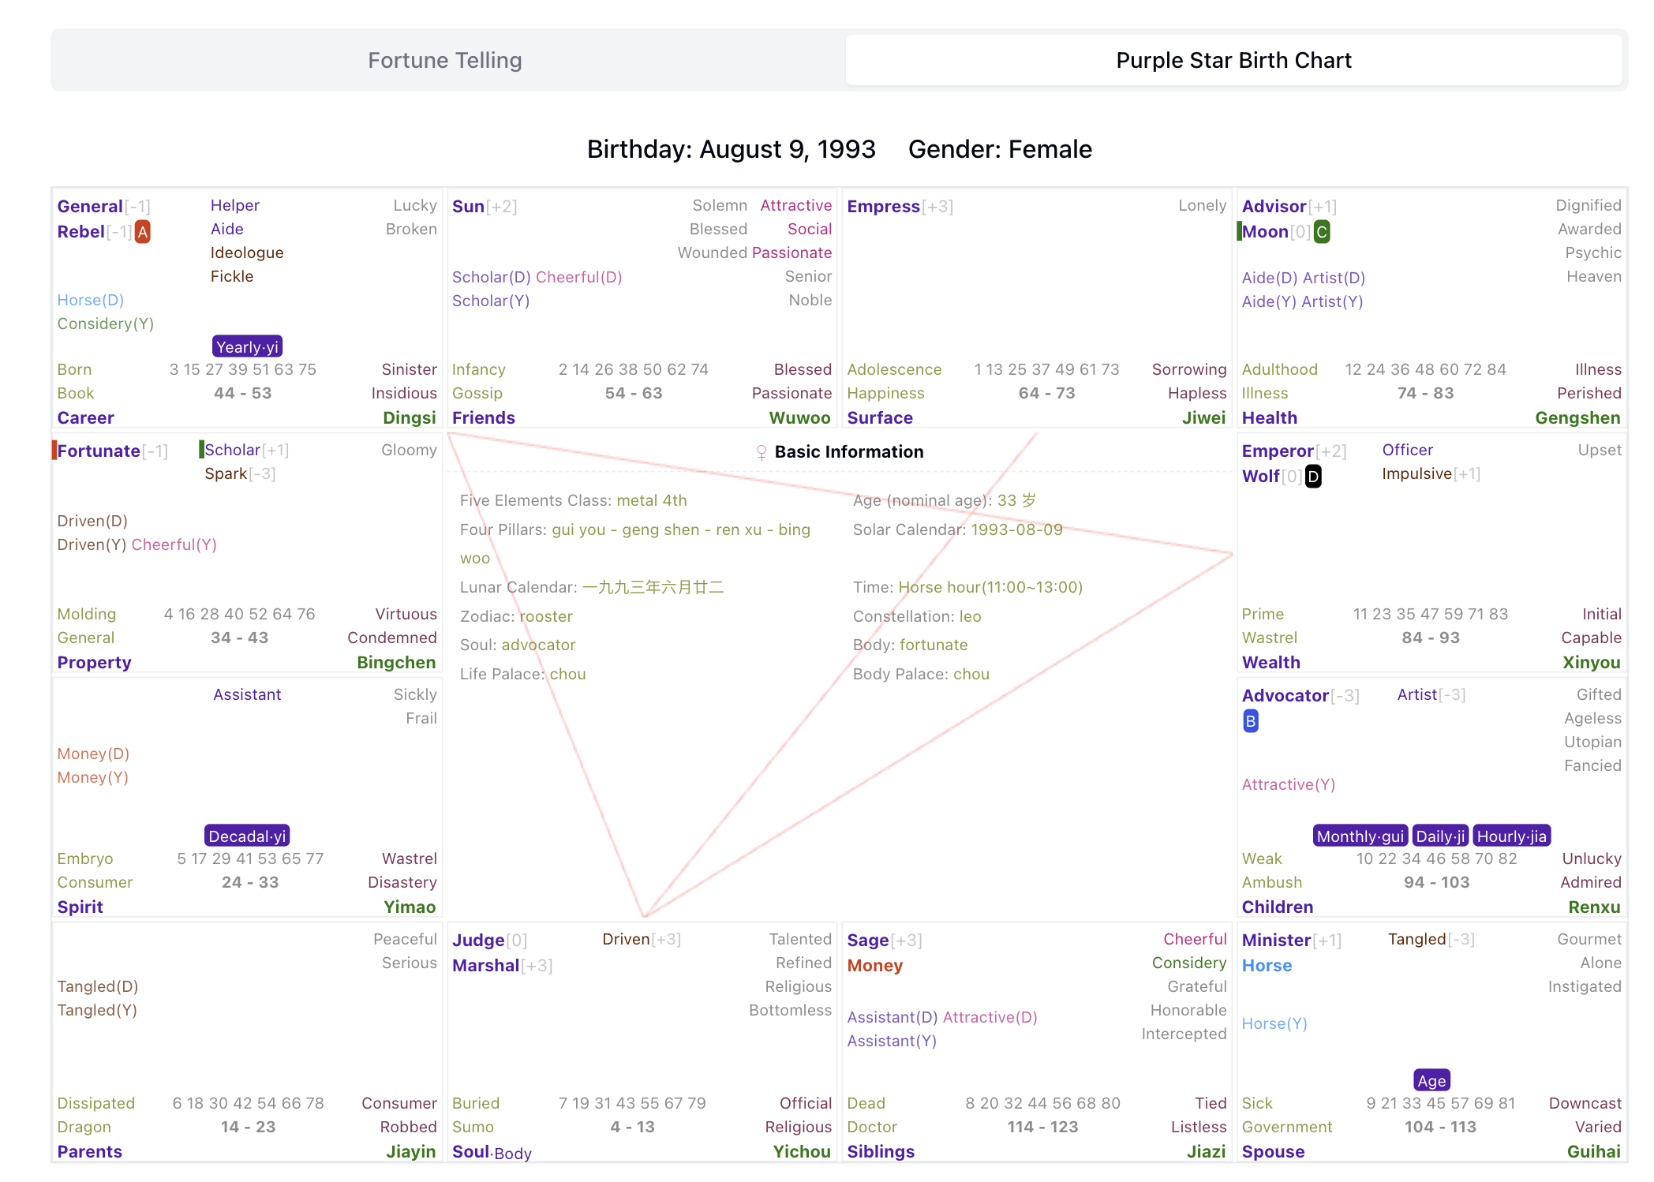The height and width of the screenshot is (1182, 1654).
Task: Click the Monthly·gui tag
Action: (1360, 836)
